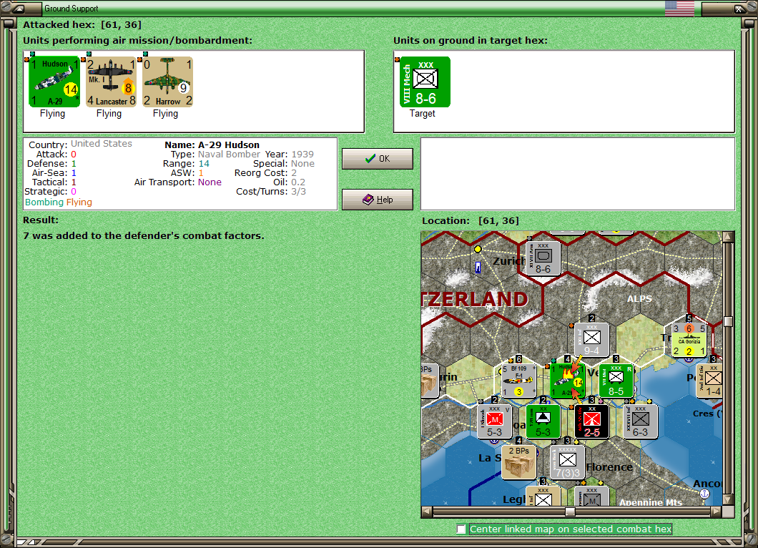This screenshot has height=548, width=758.
Task: Click the tan infantry counter near Leghorn
Action: tap(543, 496)
